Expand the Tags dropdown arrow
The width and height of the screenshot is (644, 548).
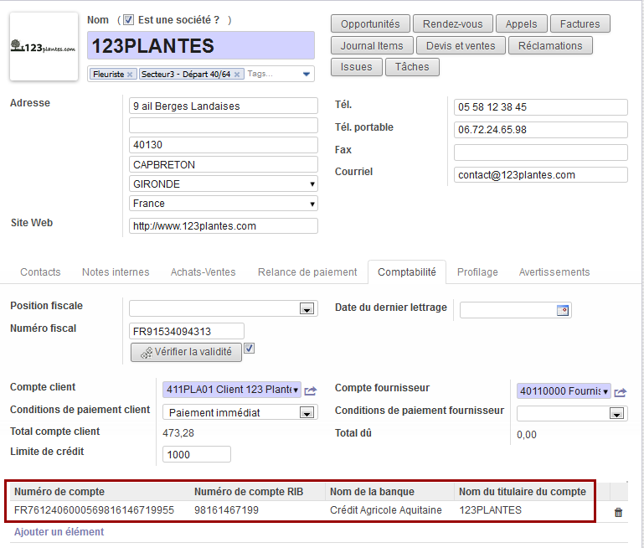pos(307,74)
